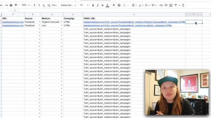The width and height of the screenshot is (211, 118).
Task: Click the URL header cell
Action: point(13,18)
